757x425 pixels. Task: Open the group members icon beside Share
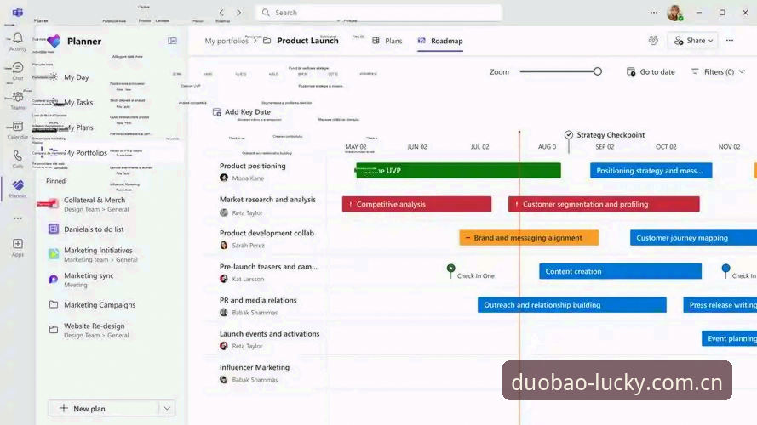point(653,41)
